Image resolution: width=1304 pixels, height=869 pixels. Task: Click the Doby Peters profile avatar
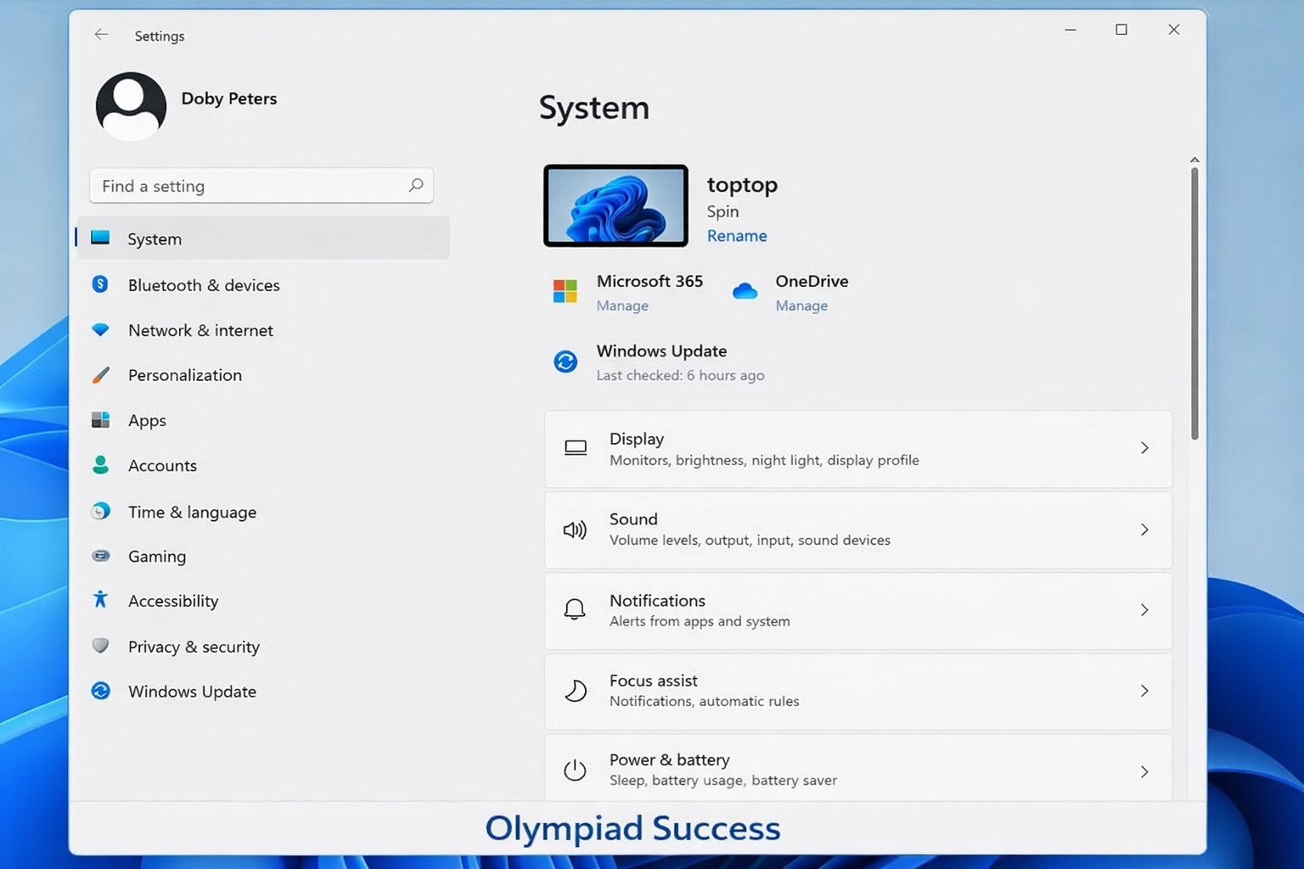tap(131, 105)
